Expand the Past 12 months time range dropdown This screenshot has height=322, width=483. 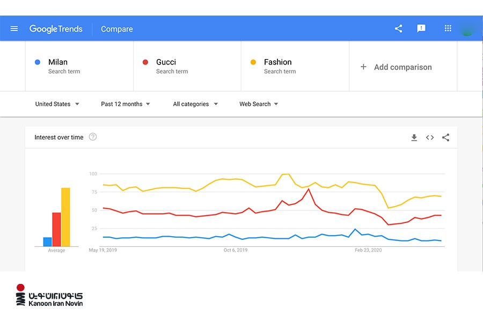coord(124,104)
